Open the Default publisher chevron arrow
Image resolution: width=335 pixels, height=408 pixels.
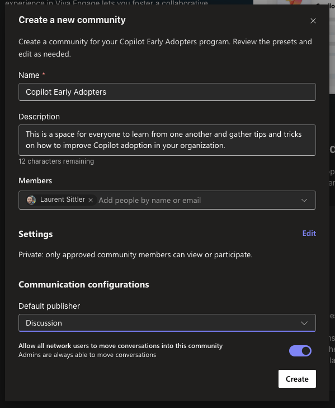pos(304,323)
